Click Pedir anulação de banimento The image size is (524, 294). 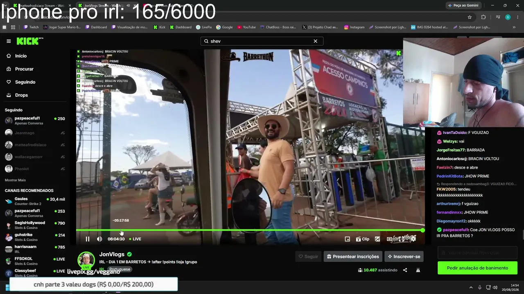[477, 268]
